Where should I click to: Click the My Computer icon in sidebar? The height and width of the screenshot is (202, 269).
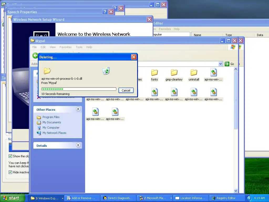39,128
